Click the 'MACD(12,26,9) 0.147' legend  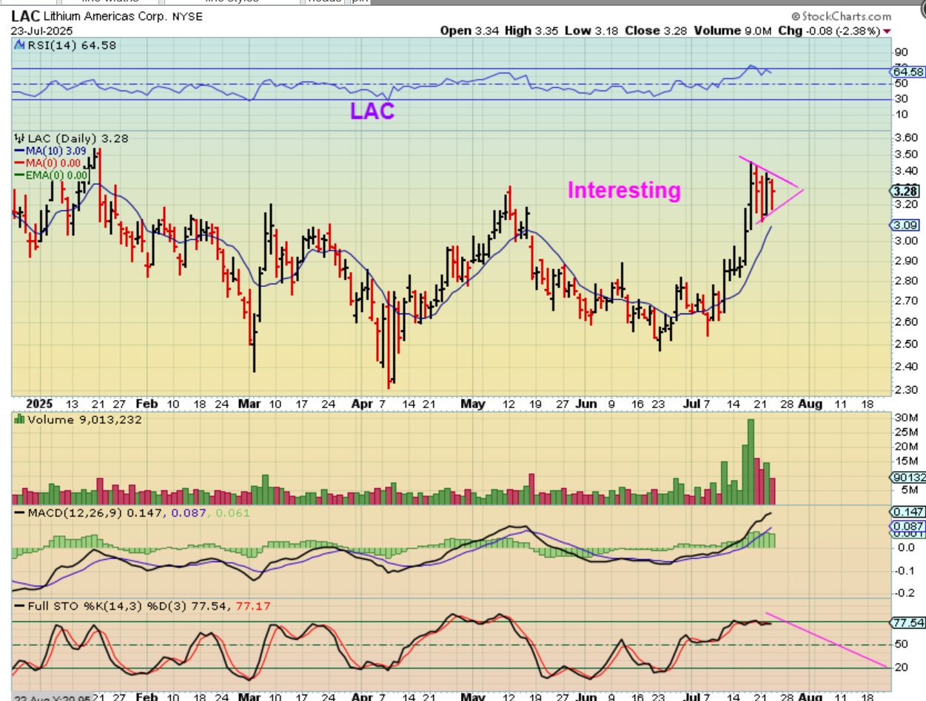(96, 512)
